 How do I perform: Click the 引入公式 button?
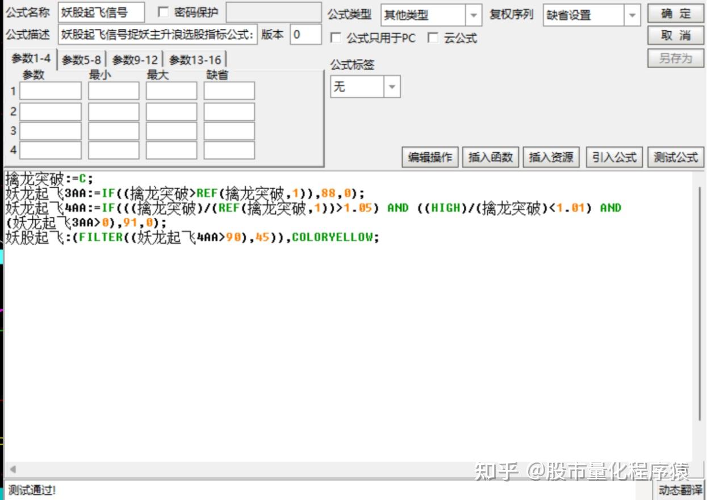click(614, 157)
